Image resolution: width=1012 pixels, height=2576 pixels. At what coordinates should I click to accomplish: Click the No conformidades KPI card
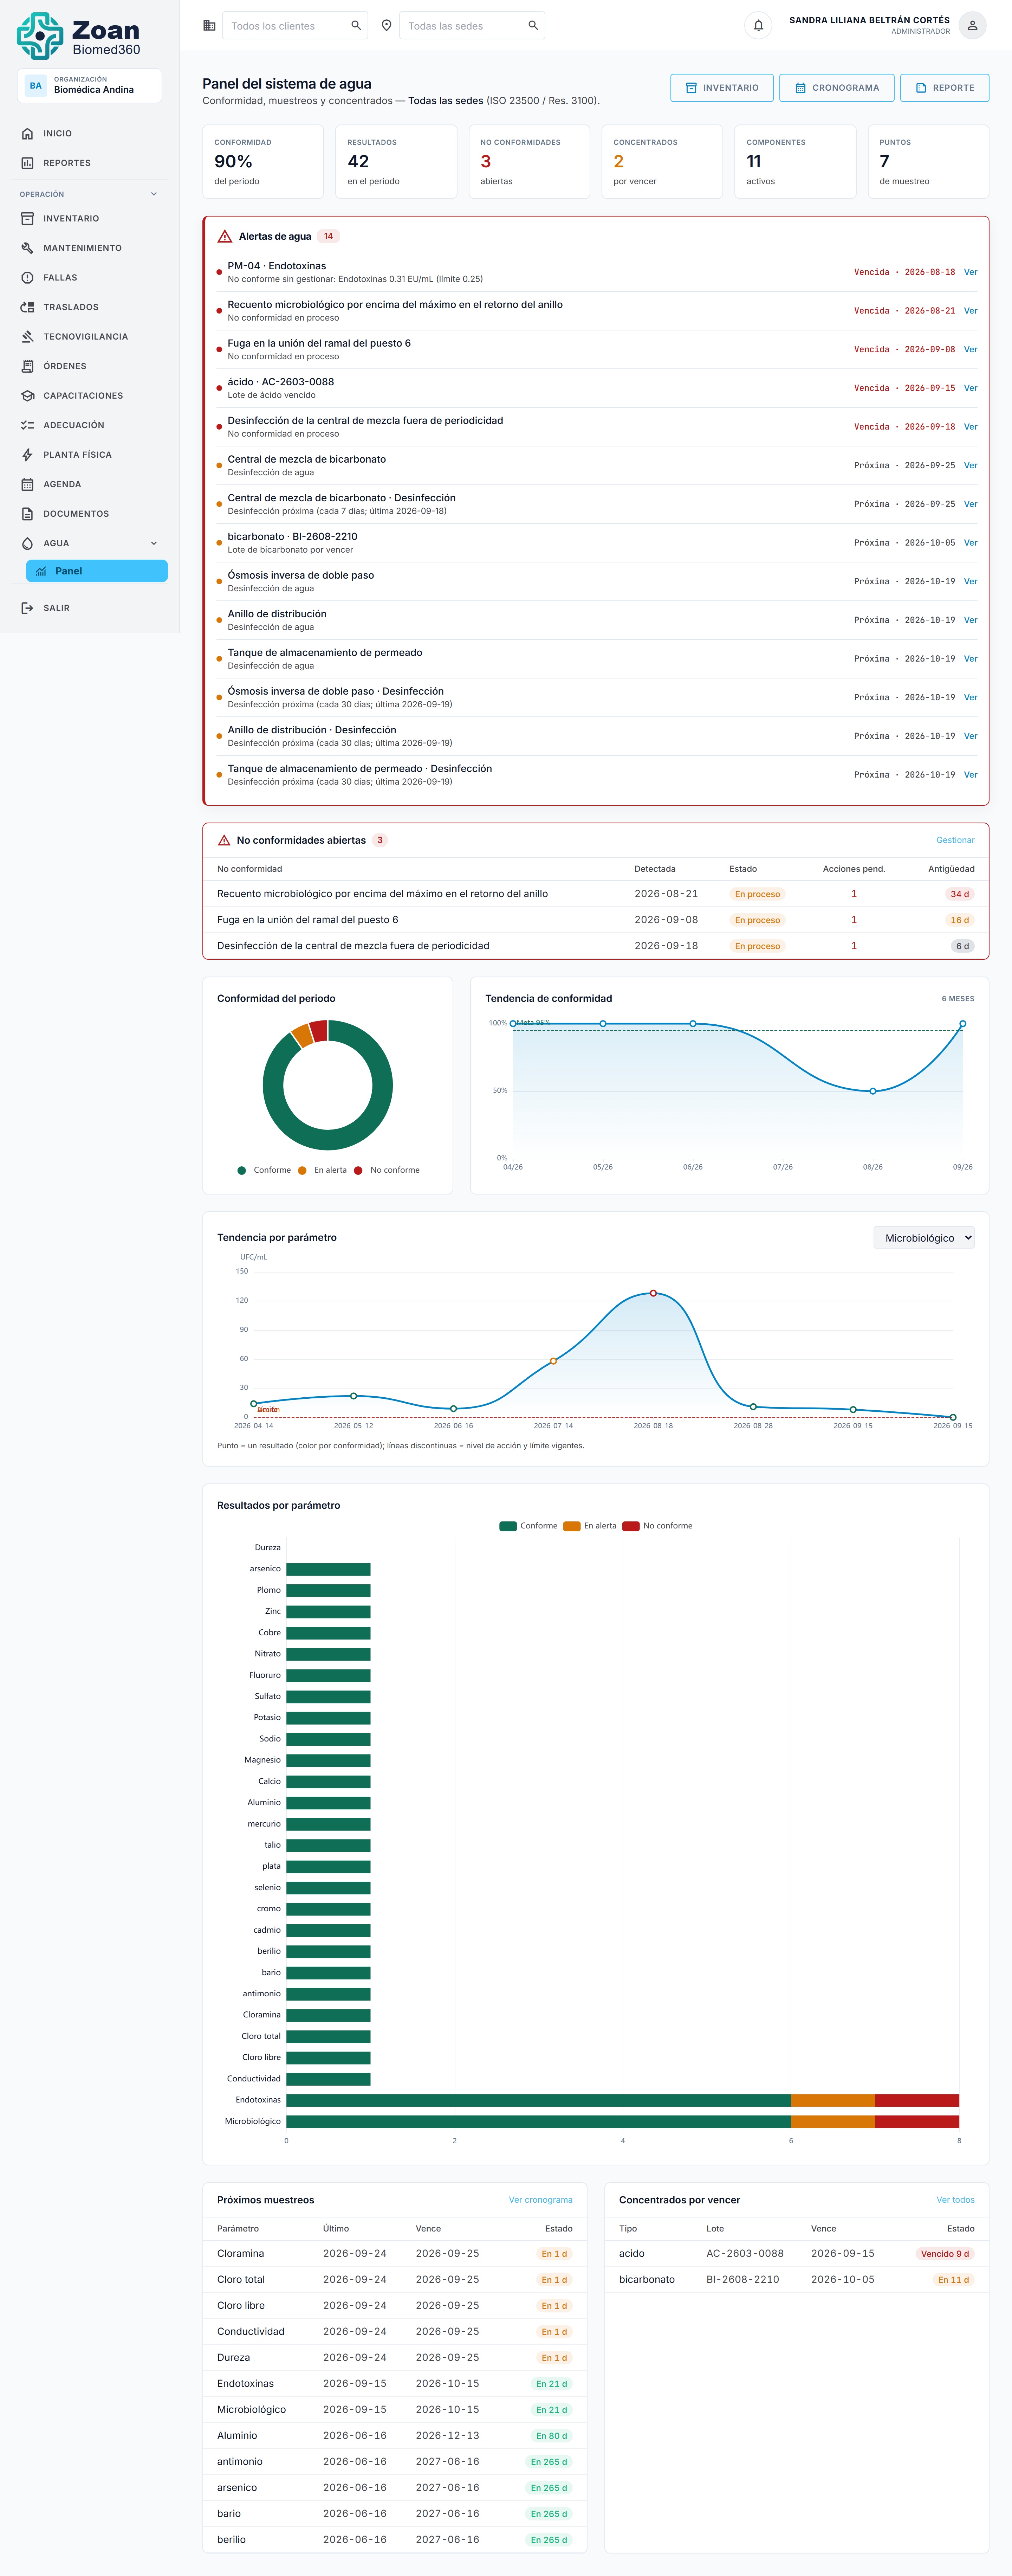tap(529, 162)
